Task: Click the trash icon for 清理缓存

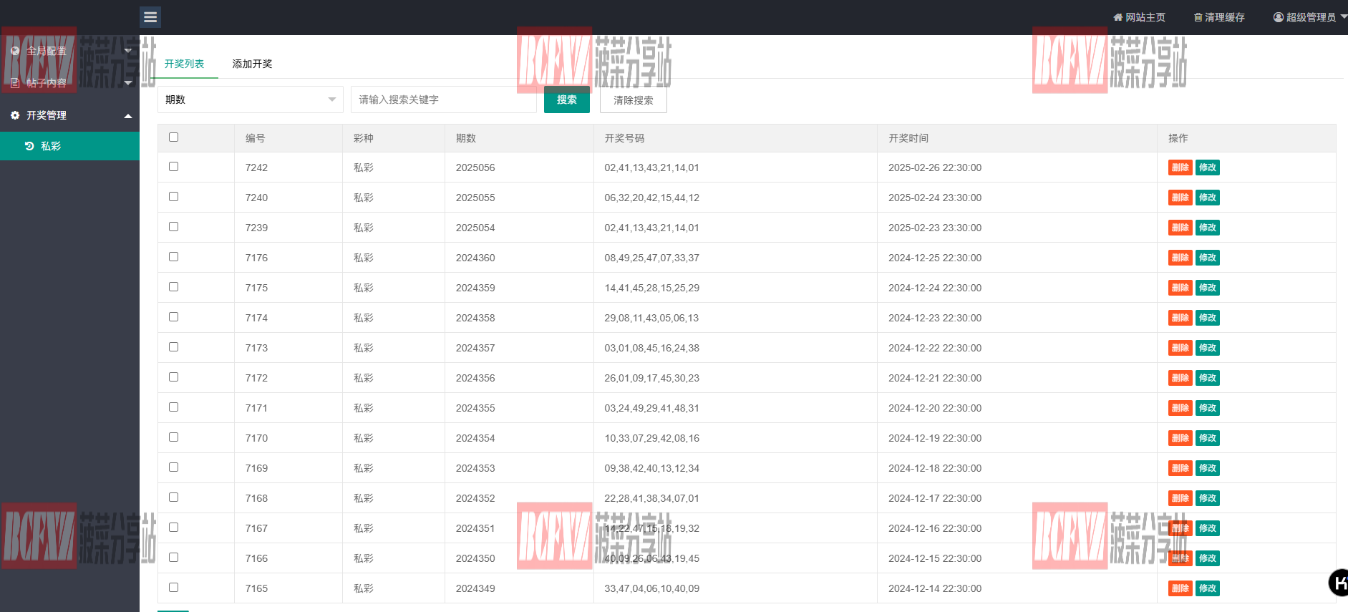Action: click(x=1198, y=17)
